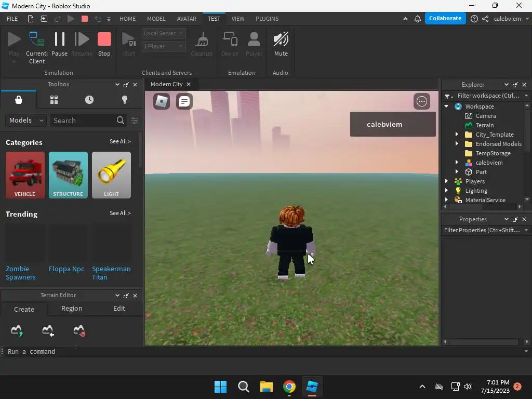
Task: Click the Toolbox Search field
Action: tap(84, 121)
